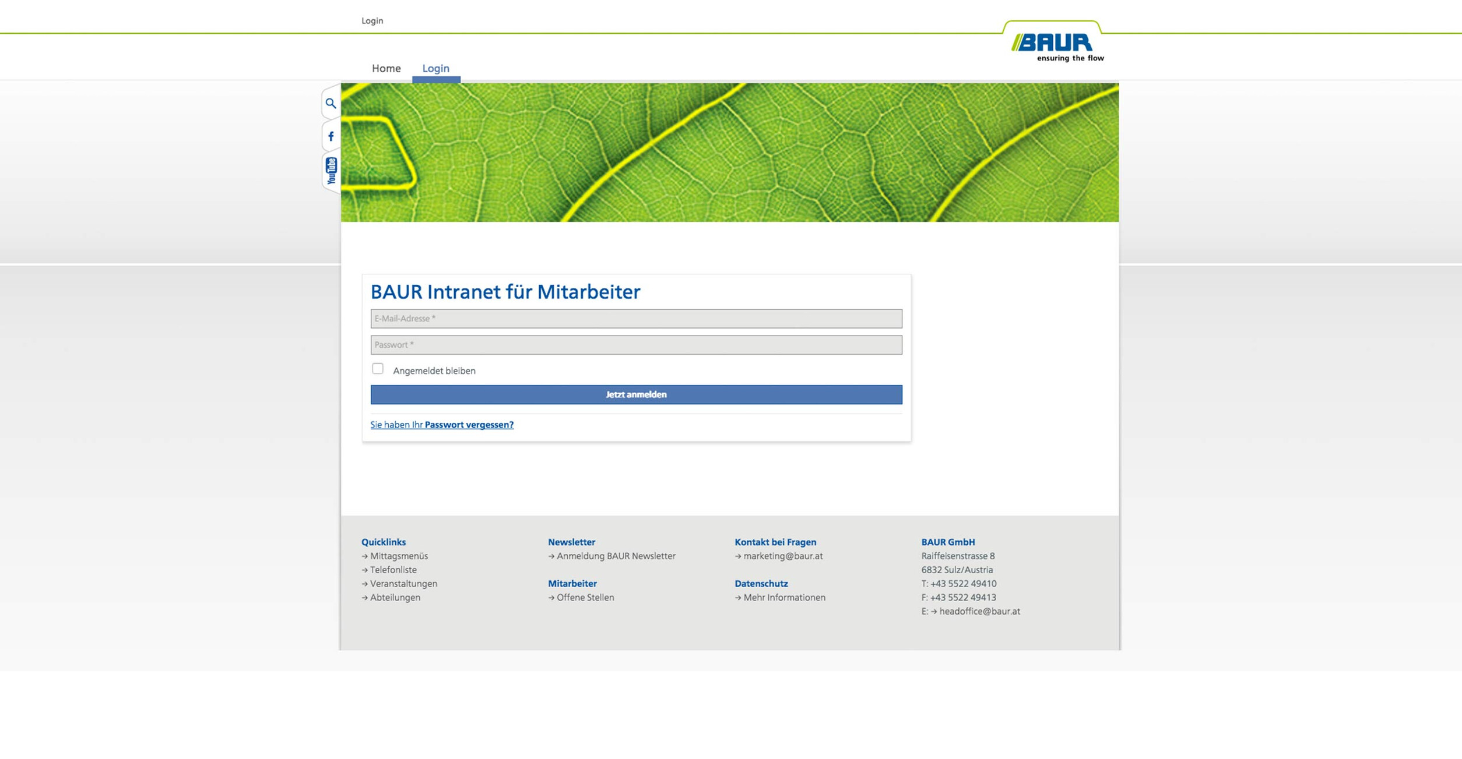This screenshot has width=1462, height=759.
Task: Click the F: +43 5522 49413 fax number
Action: point(959,598)
